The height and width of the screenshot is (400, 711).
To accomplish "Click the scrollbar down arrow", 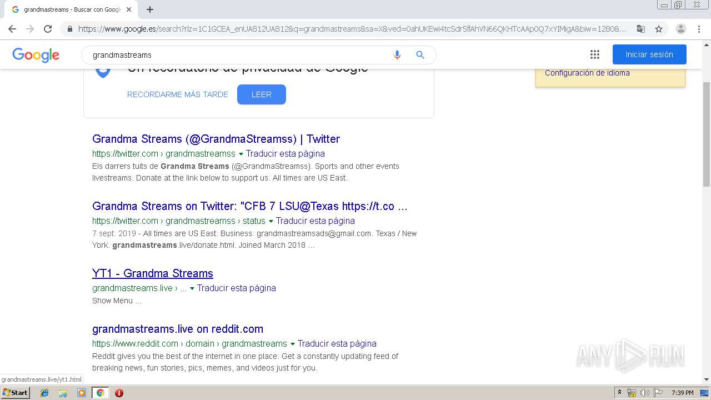I will coord(707,379).
